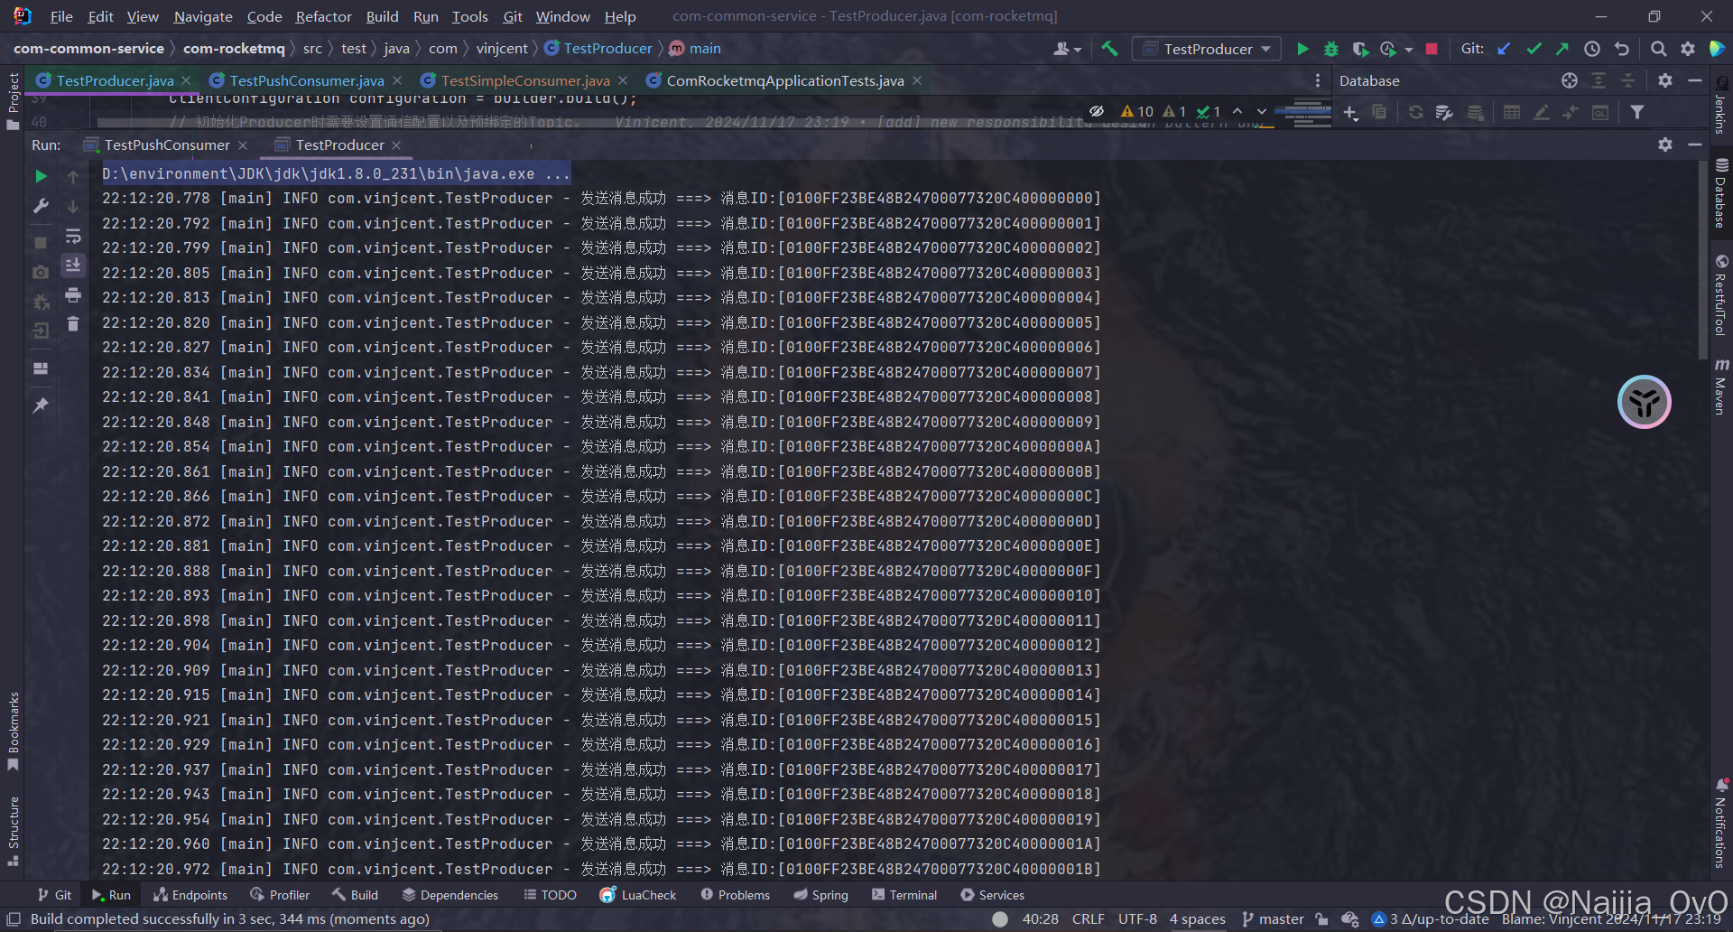Show more editor tab options (three dots)
This screenshot has width=1733, height=932.
pos(1318,80)
